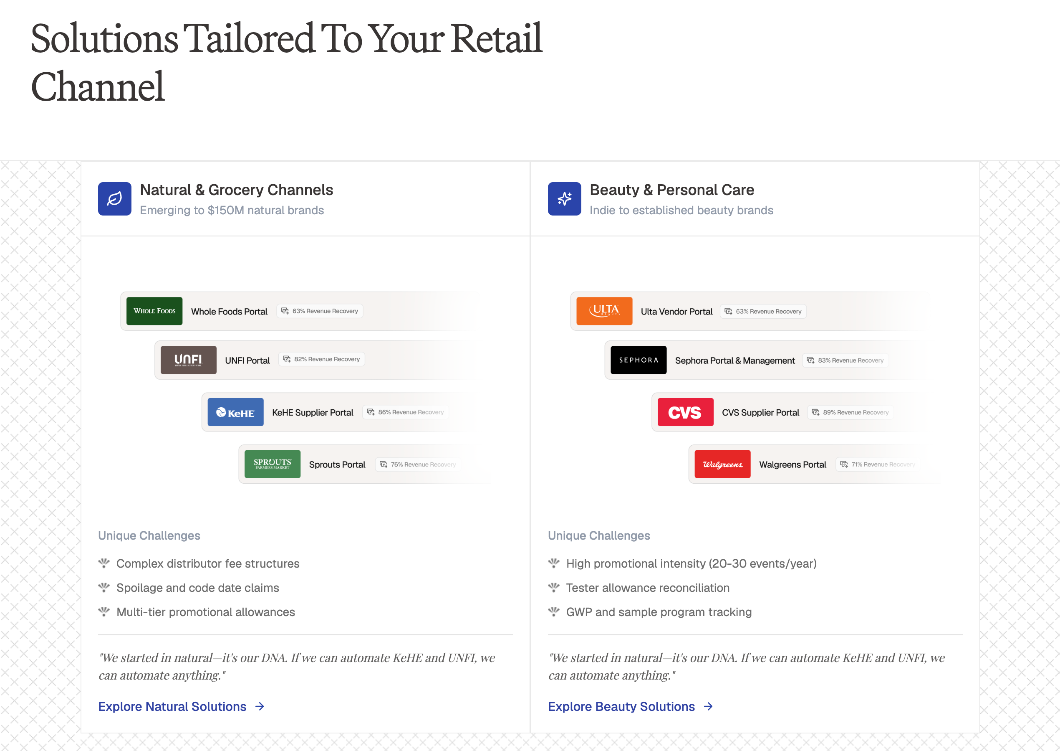Select the Sephora Portal & Management label
The width and height of the screenshot is (1060, 751).
point(735,360)
